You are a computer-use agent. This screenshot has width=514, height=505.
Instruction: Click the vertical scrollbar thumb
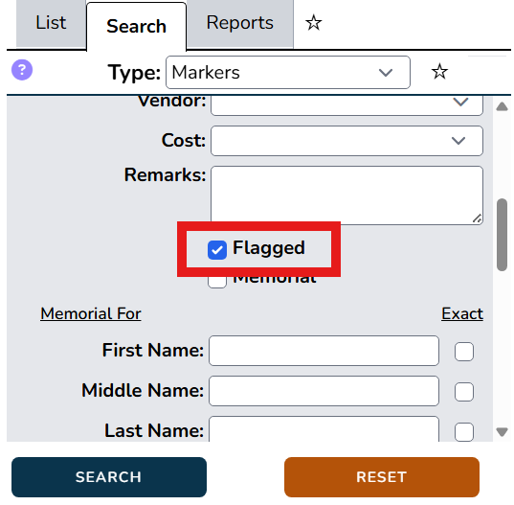pyautogui.click(x=502, y=235)
